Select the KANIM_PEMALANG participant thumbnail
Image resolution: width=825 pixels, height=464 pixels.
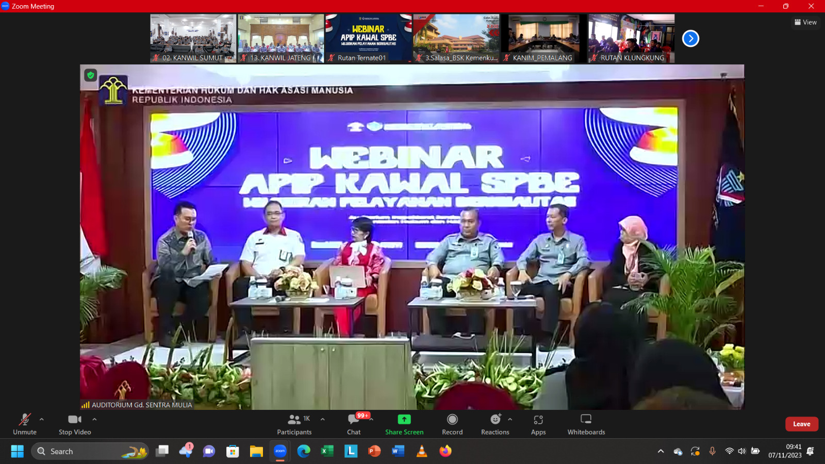[x=544, y=39]
